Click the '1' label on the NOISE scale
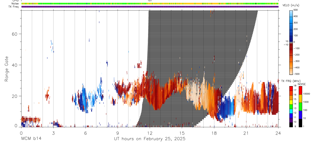The width and height of the screenshot is (313, 144). pyautogui.click(x=304, y=126)
